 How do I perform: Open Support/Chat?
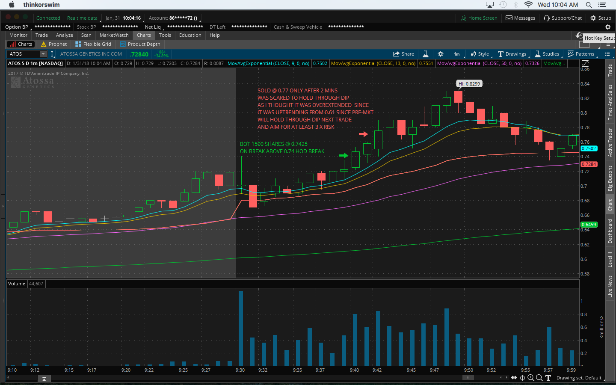click(x=563, y=18)
